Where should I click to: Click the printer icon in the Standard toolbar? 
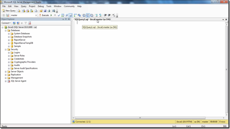coord(49,11)
